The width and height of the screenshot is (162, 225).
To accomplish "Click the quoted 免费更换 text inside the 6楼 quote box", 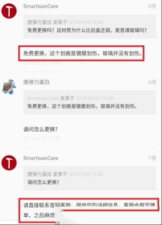I will pos(82,106).
